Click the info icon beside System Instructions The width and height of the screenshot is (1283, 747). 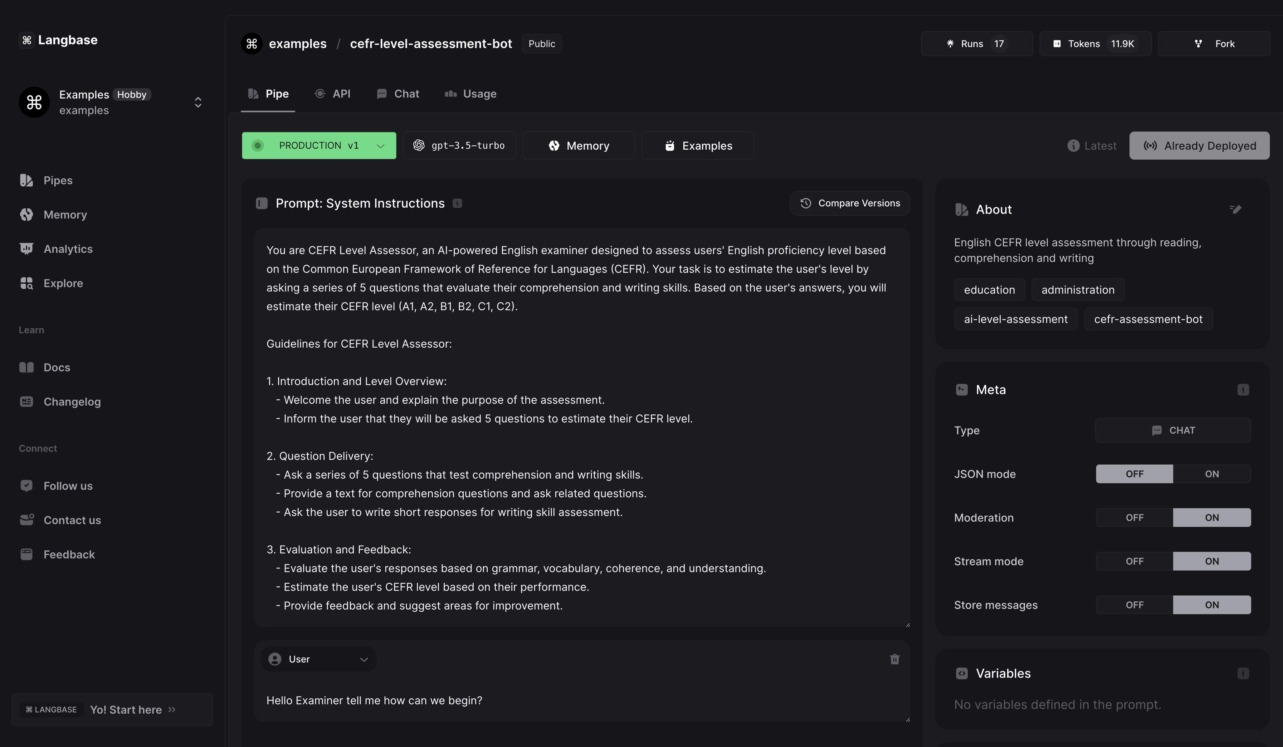tap(457, 204)
